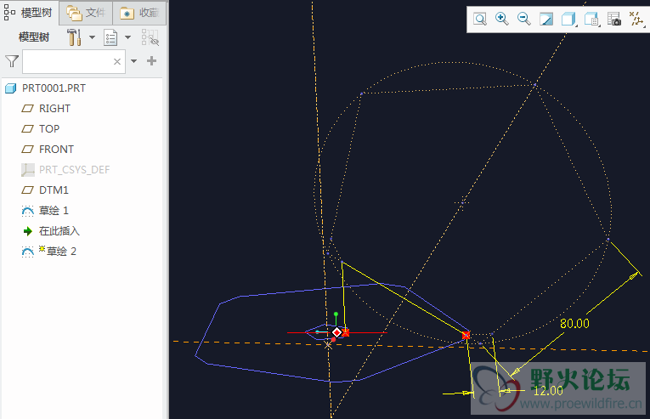Select the DTM1 datum plane
The width and height of the screenshot is (650, 419).
[54, 190]
